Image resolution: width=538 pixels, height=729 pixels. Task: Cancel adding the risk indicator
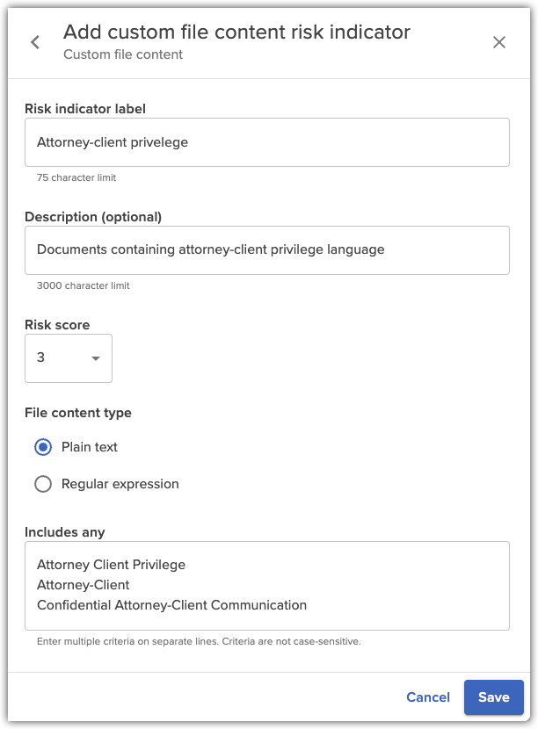click(x=428, y=697)
